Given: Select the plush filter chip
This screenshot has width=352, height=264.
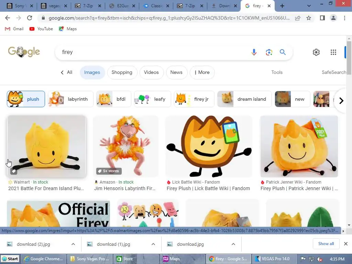Looking at the screenshot, I should pyautogui.click(x=26, y=99).
